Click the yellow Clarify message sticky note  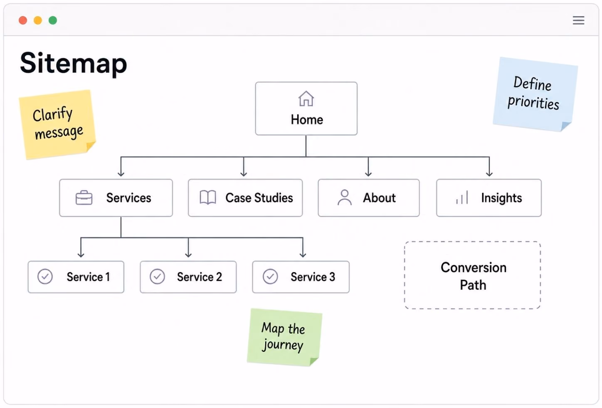(x=57, y=125)
